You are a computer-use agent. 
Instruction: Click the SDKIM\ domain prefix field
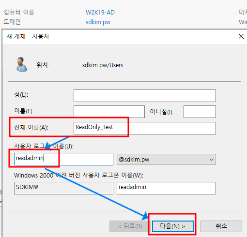(63, 188)
